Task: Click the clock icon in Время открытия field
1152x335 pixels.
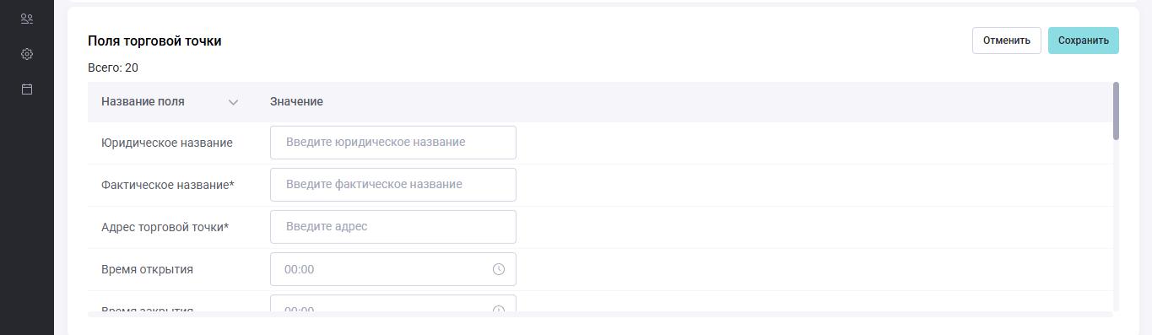Action: (499, 269)
